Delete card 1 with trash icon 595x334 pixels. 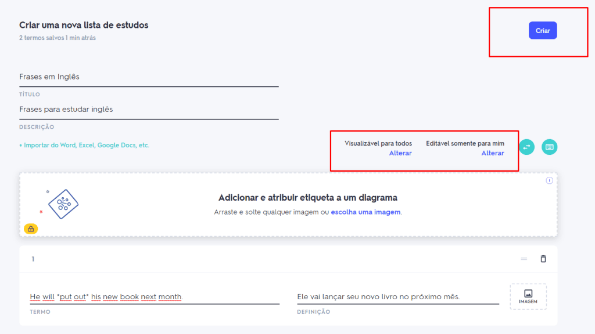pyautogui.click(x=543, y=259)
